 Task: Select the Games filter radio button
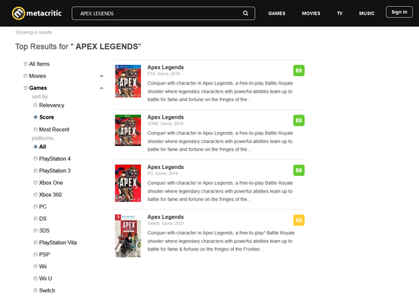coord(25,88)
